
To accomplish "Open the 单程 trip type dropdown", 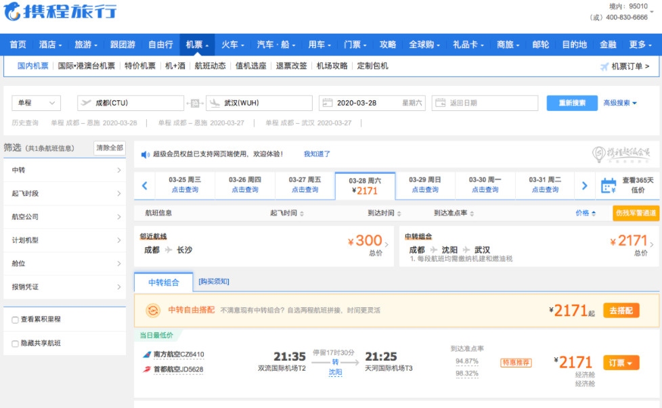I will 37,104.
